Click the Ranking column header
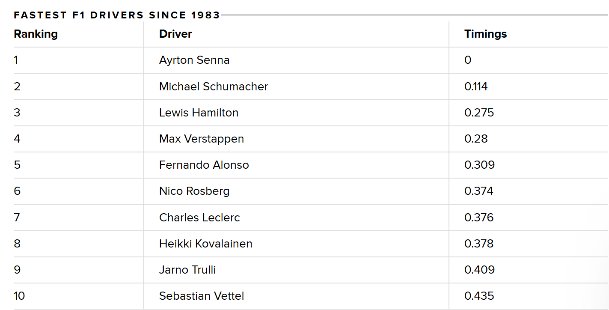Image resolution: width=609 pixels, height=310 pixels. [x=36, y=34]
